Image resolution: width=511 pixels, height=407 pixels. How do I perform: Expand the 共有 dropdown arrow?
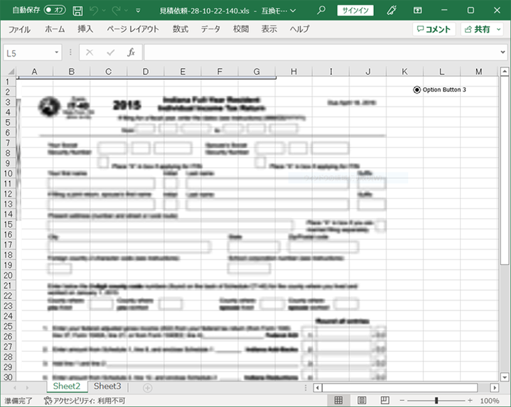pos(499,29)
